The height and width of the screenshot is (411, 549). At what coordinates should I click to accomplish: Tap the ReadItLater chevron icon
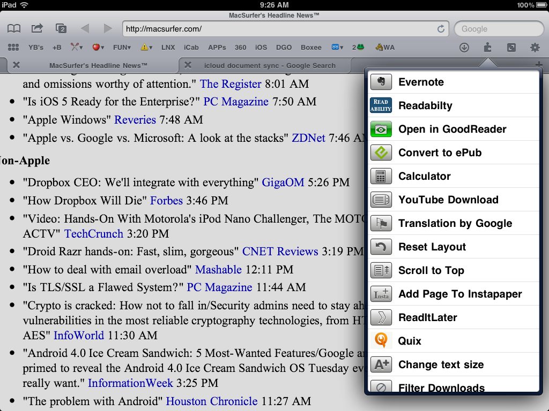381,317
